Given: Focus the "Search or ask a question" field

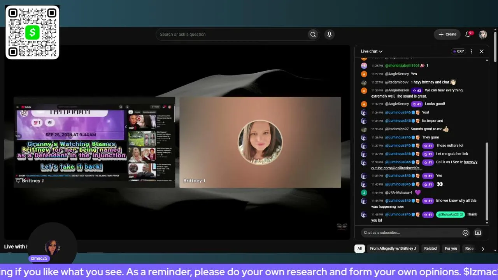Looking at the screenshot, I should tap(232, 35).
